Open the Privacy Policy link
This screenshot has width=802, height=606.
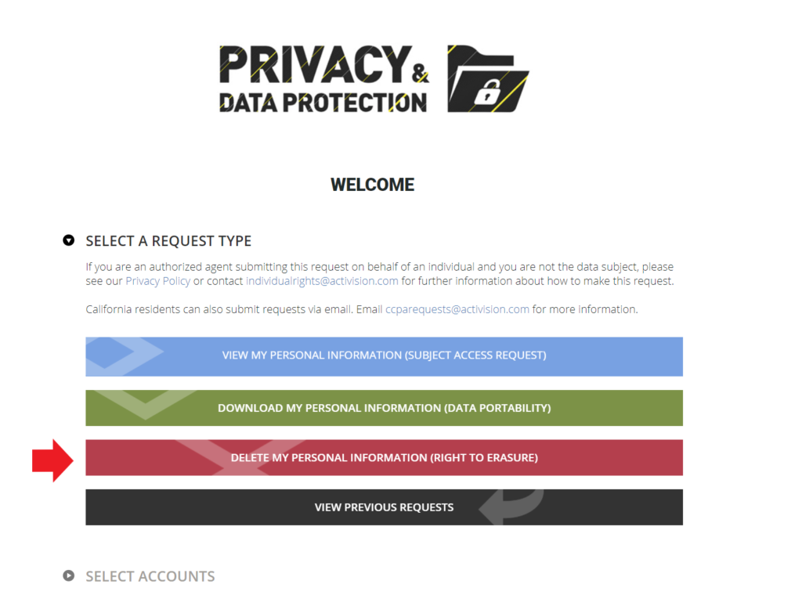[157, 281]
